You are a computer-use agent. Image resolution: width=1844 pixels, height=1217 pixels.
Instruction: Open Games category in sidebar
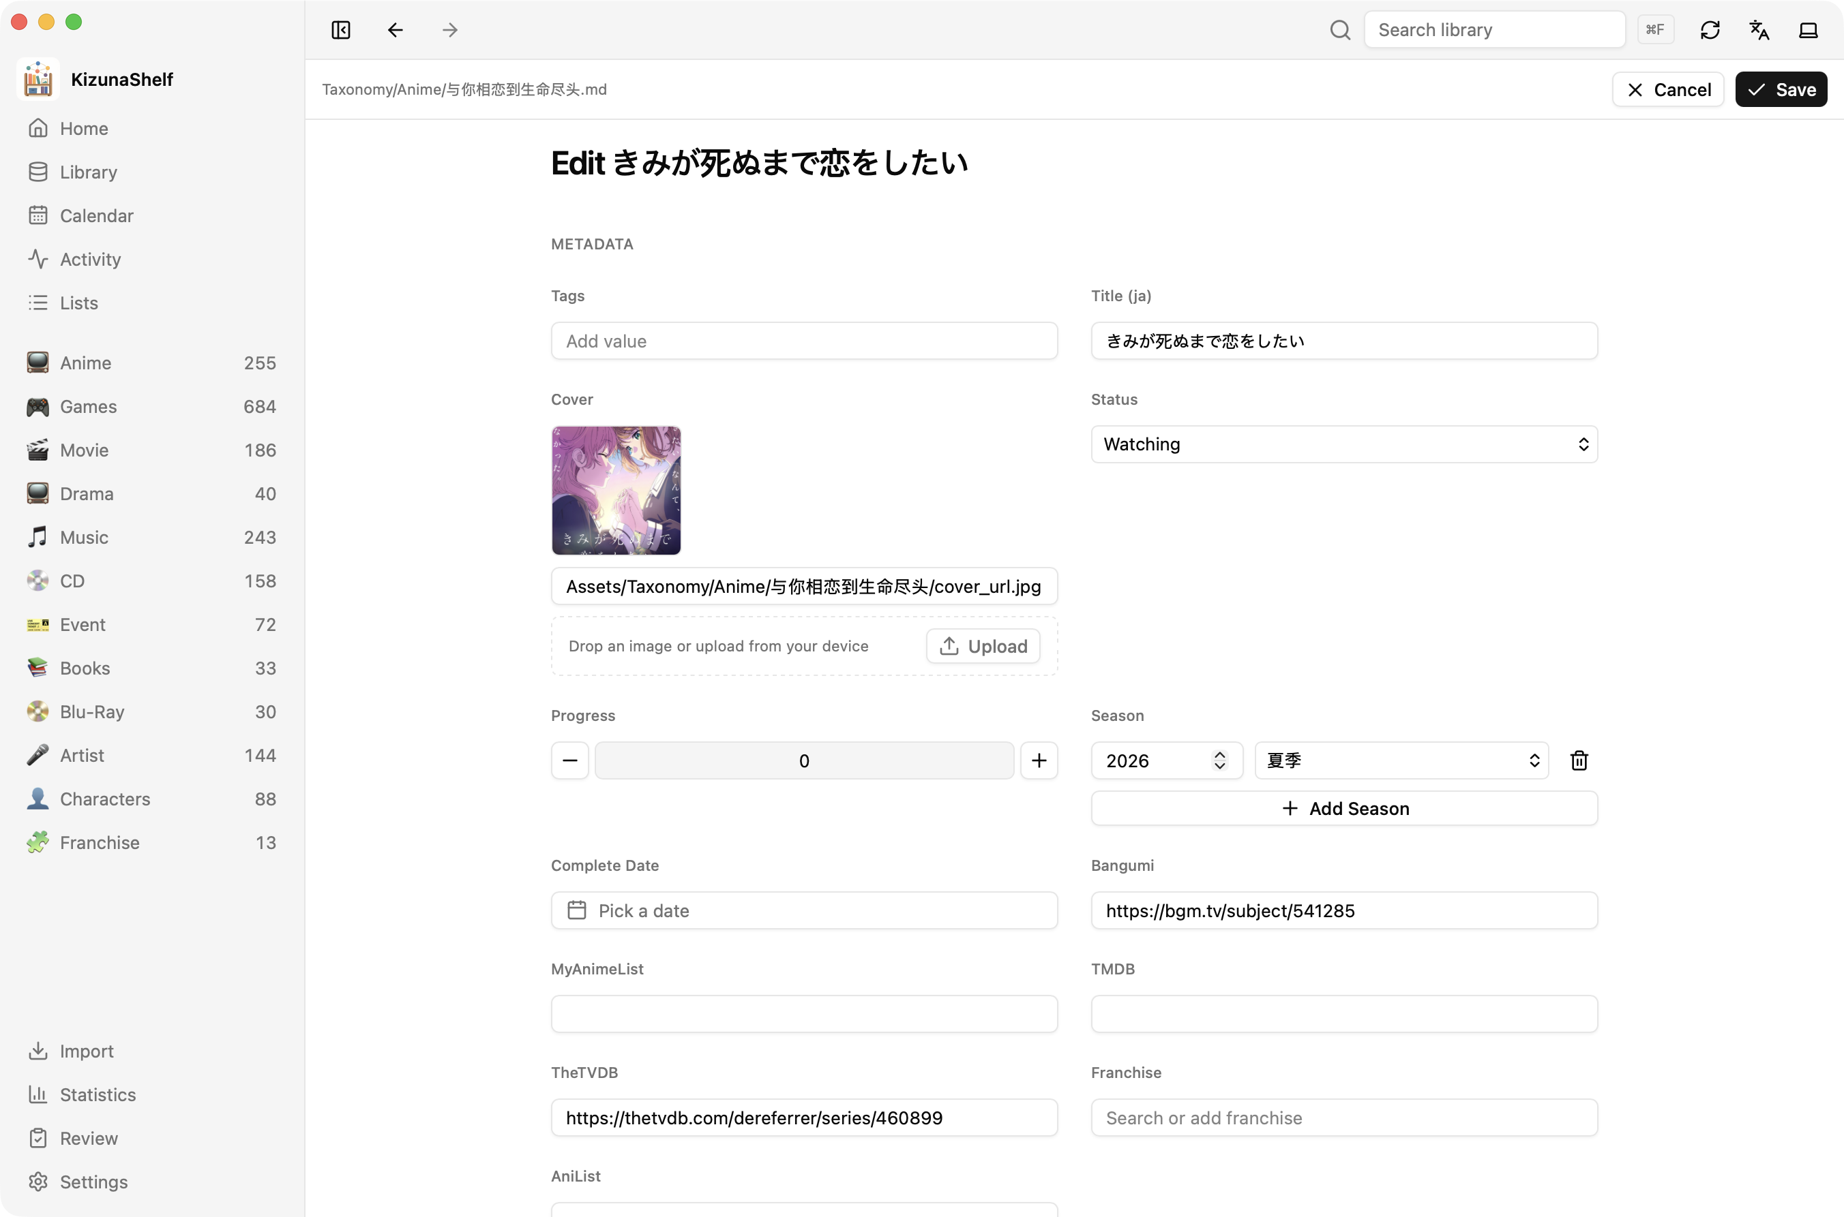click(151, 407)
